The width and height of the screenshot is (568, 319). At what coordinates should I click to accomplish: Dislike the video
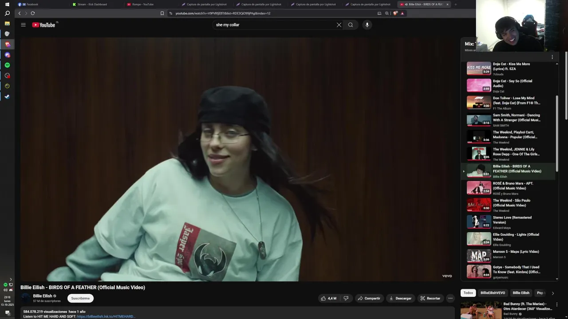(346, 298)
